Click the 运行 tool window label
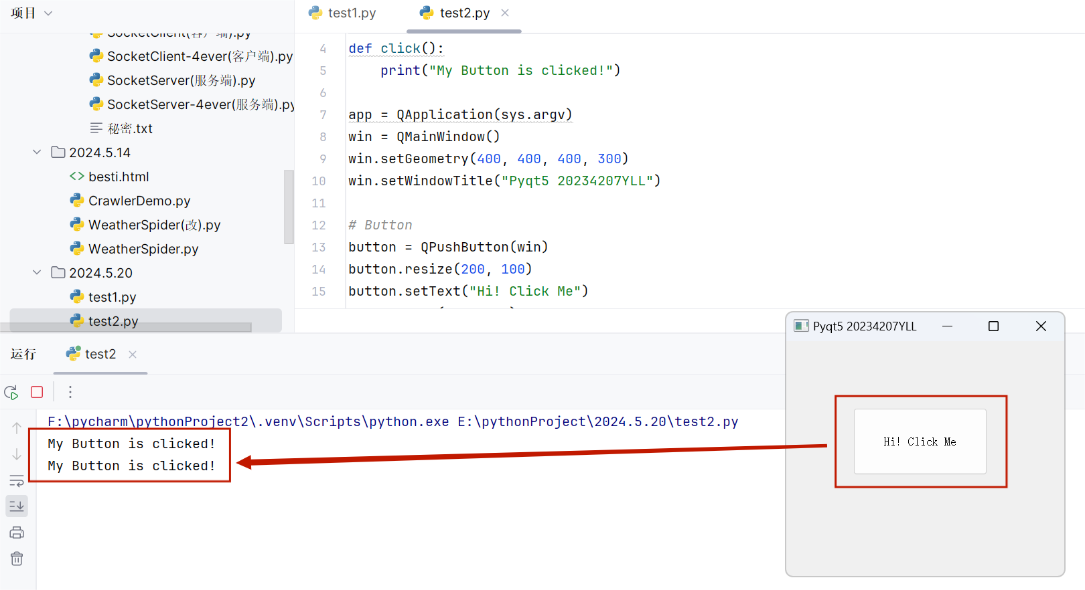Viewport: 1085px width, 590px height. (23, 354)
